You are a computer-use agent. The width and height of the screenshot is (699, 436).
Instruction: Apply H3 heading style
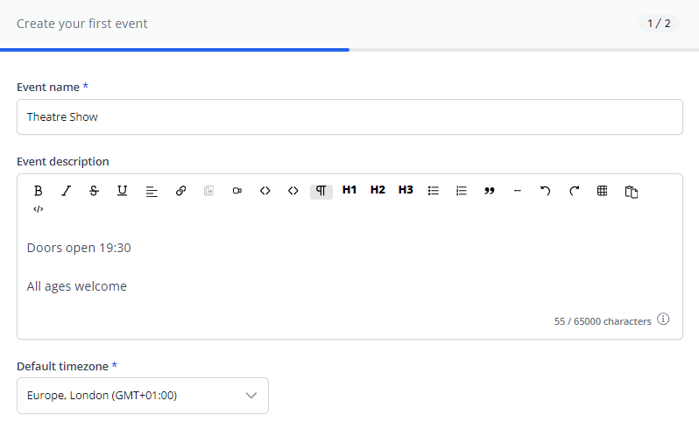coord(406,190)
